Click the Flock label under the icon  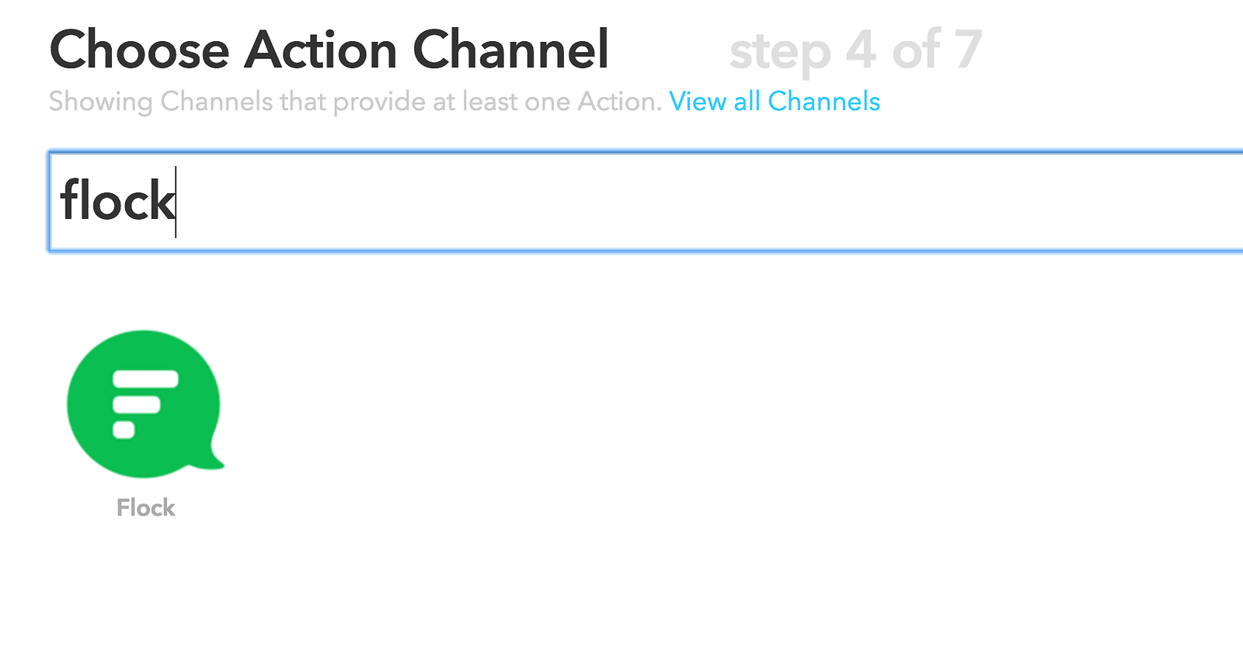coord(146,508)
